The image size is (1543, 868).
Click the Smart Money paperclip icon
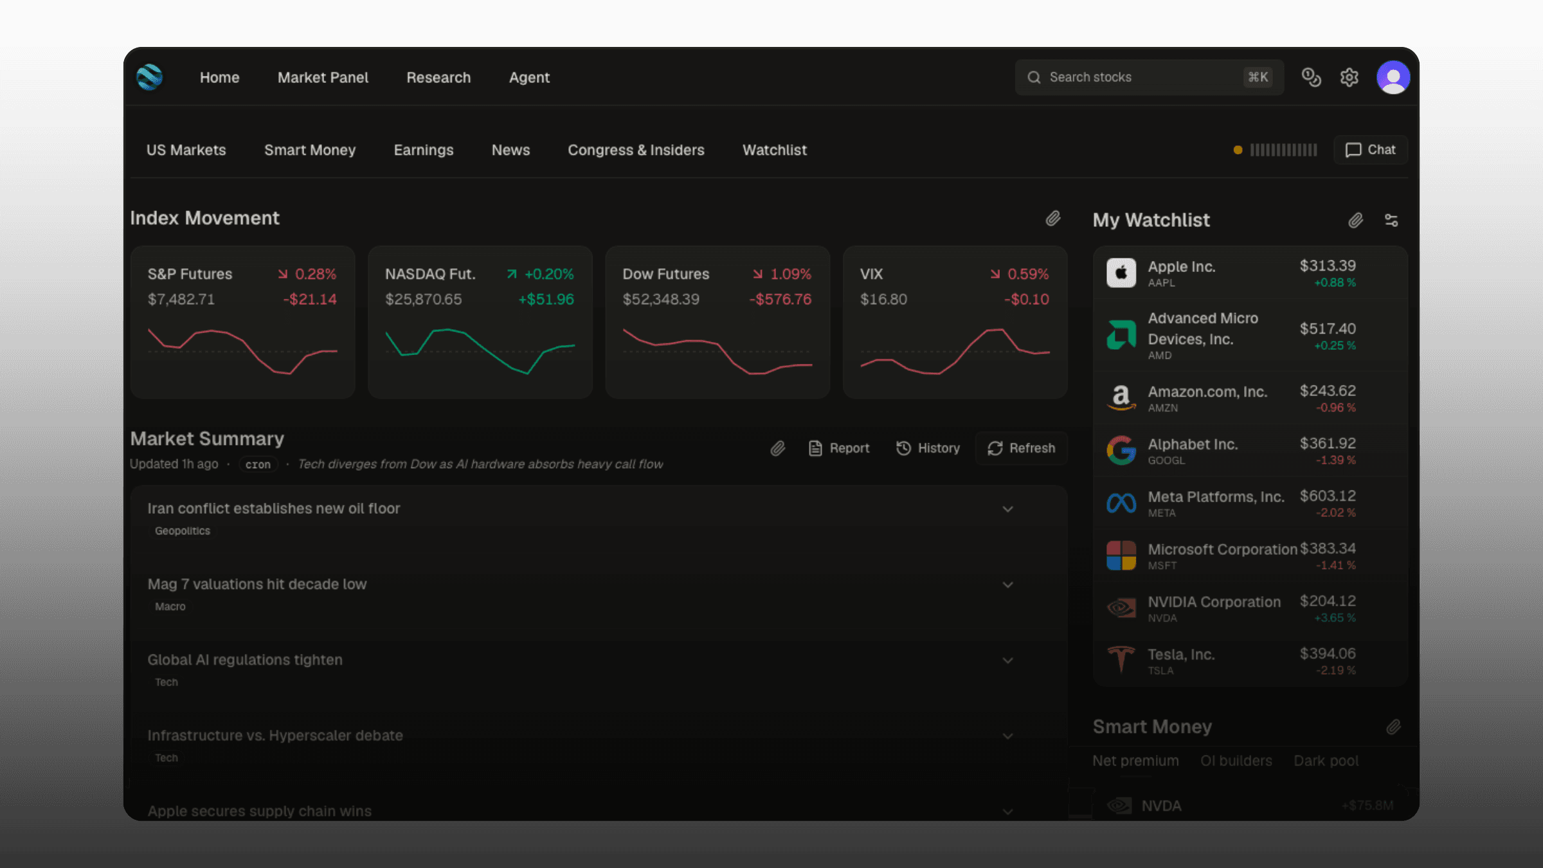click(x=1393, y=727)
